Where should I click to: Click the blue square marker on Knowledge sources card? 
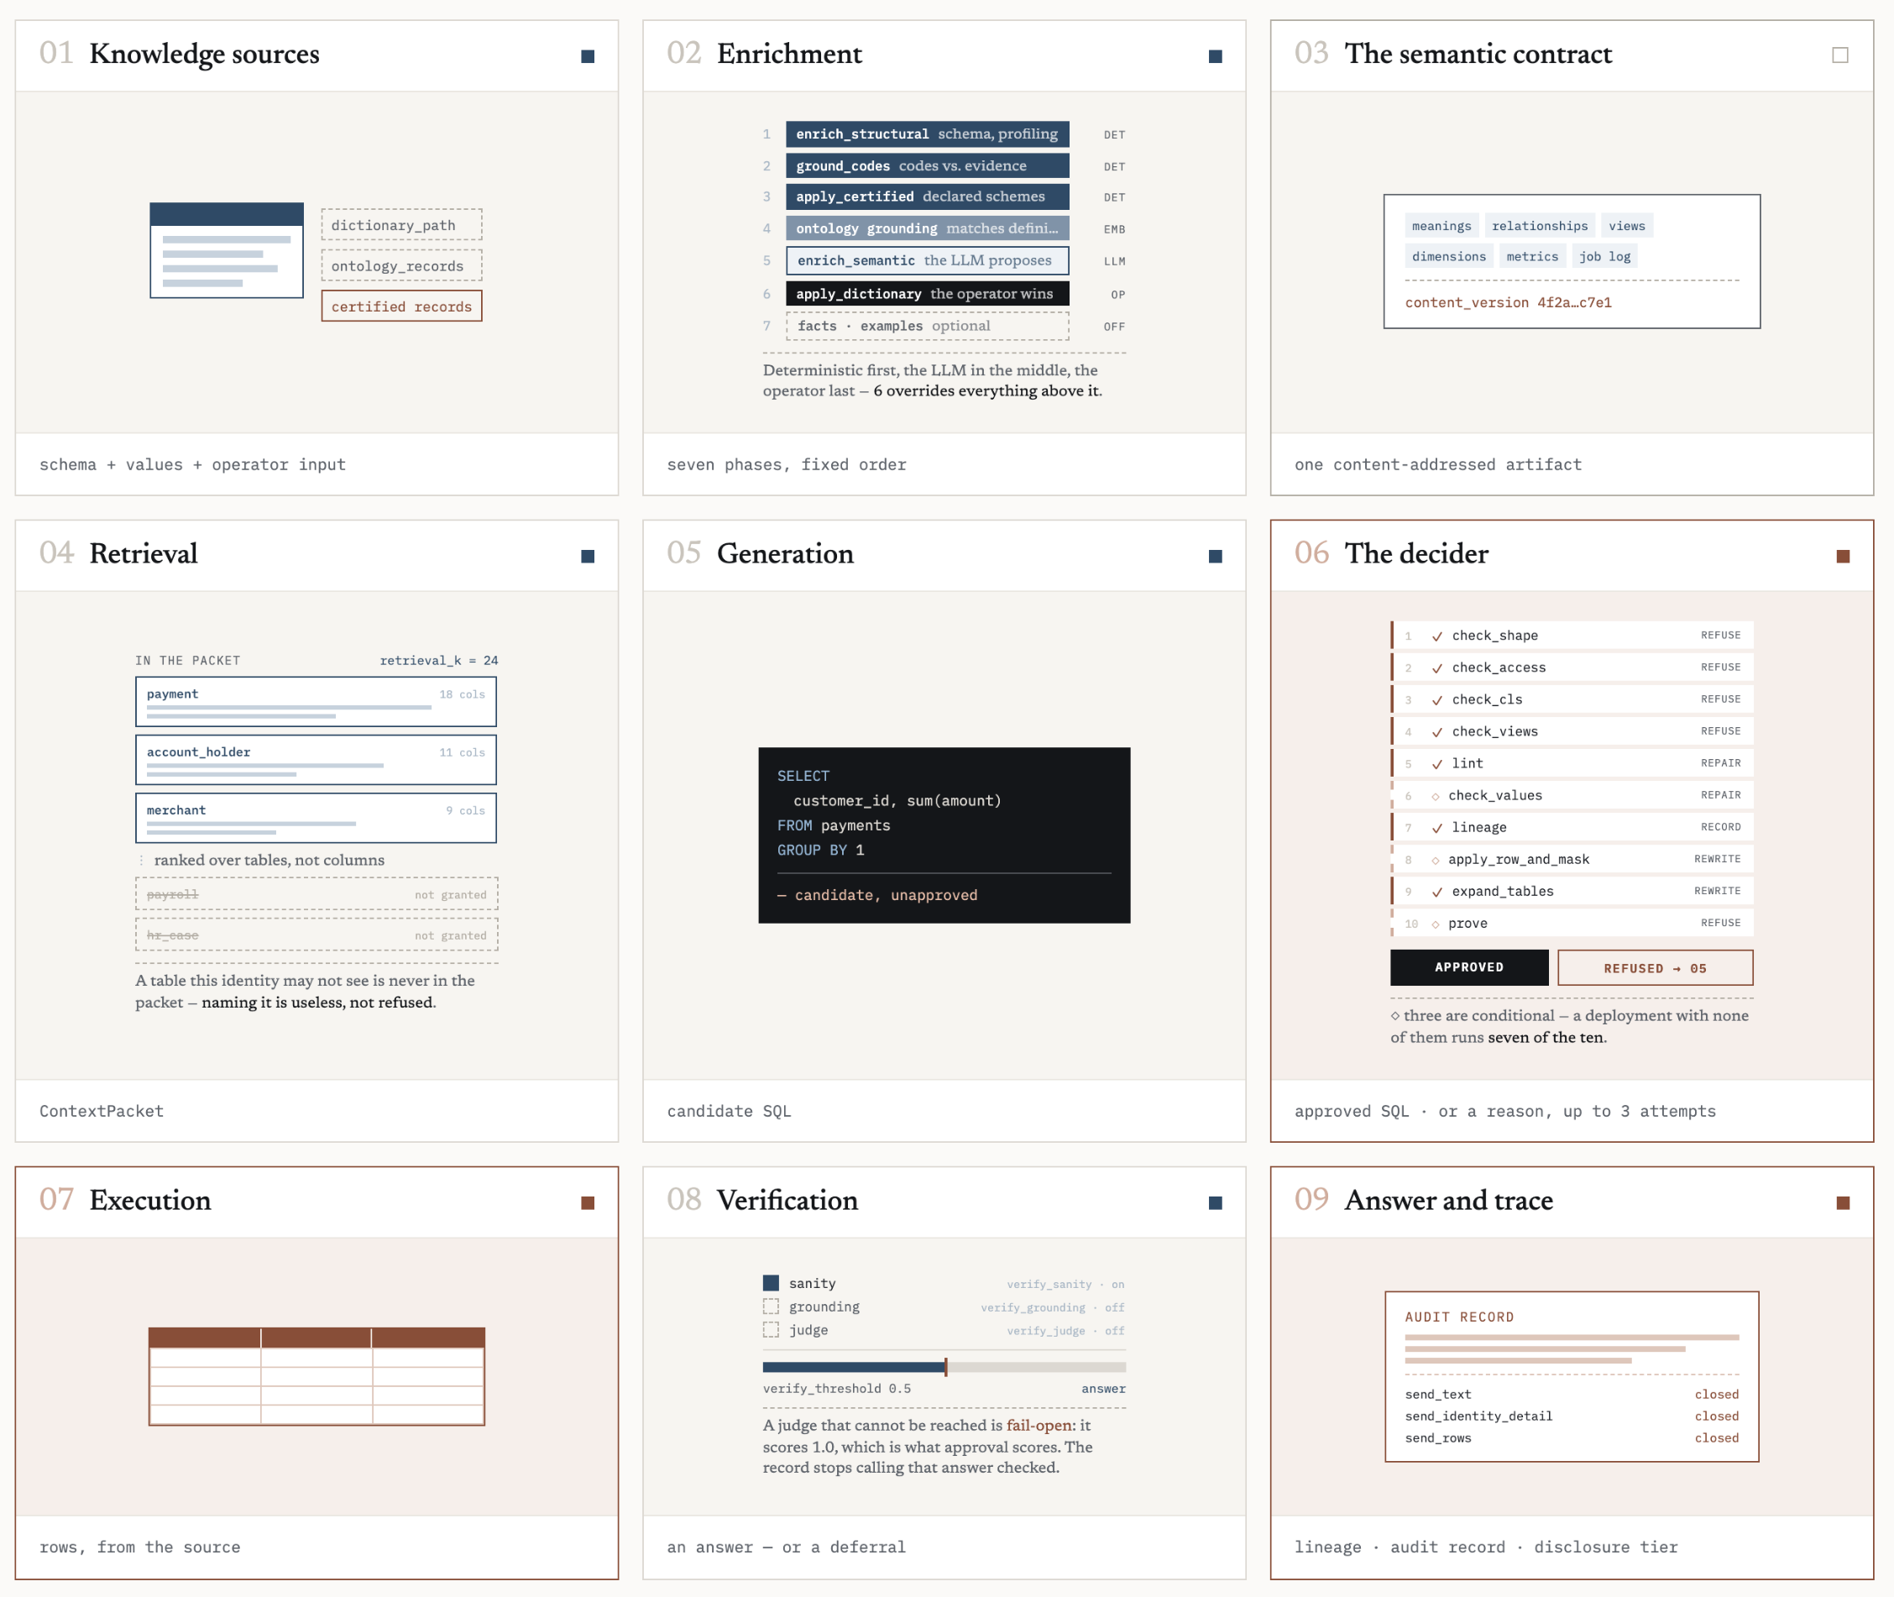pos(588,56)
